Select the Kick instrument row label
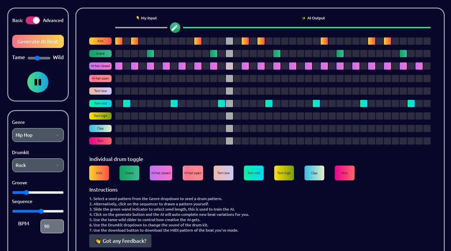451x251 pixels. pyautogui.click(x=100, y=41)
